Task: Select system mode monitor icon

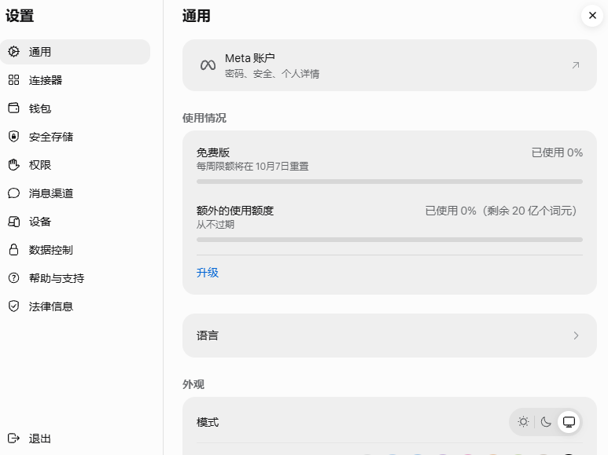Action: tap(569, 422)
